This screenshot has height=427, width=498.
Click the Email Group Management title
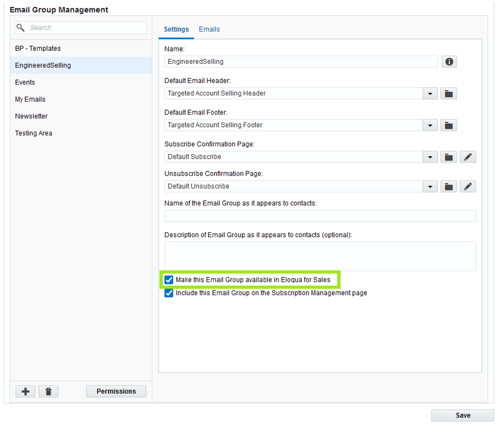point(59,10)
